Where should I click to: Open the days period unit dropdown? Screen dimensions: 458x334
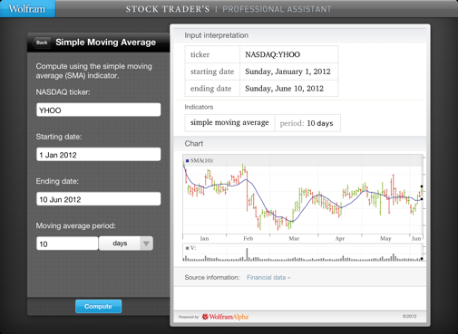(126, 243)
